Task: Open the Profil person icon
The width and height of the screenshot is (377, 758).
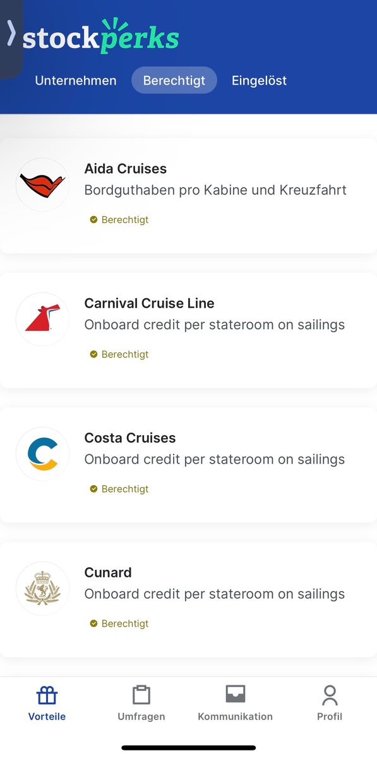Action: [330, 695]
